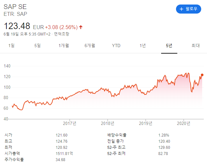The image size is (207, 164).
Task: Open the YTD chart tab
Action: [x=116, y=46]
